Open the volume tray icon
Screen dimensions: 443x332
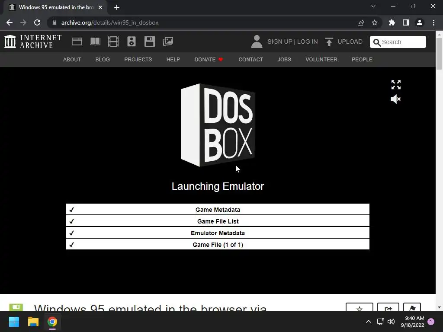pos(391,322)
